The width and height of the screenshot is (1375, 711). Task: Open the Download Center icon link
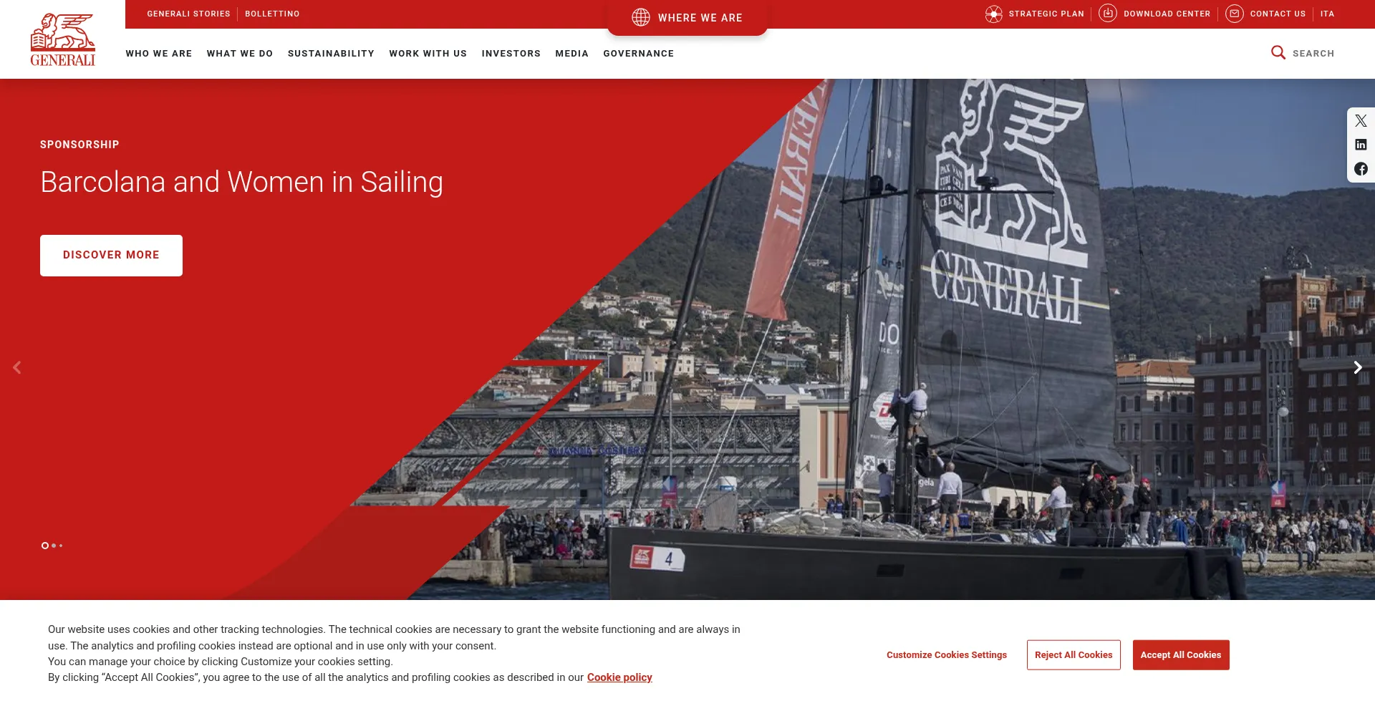tap(1108, 13)
